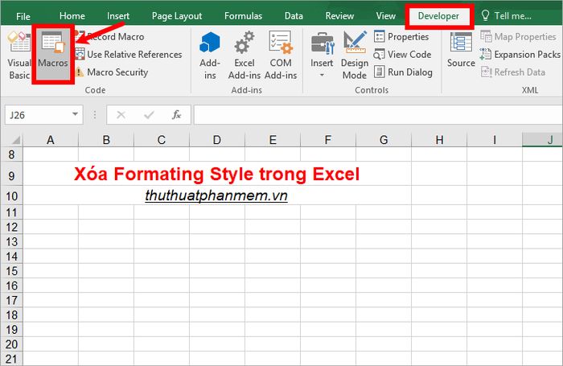Click View Code

(x=402, y=55)
